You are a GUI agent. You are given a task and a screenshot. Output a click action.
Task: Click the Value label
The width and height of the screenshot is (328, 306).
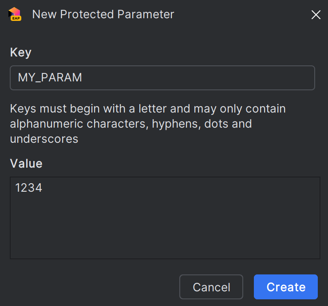pos(26,164)
